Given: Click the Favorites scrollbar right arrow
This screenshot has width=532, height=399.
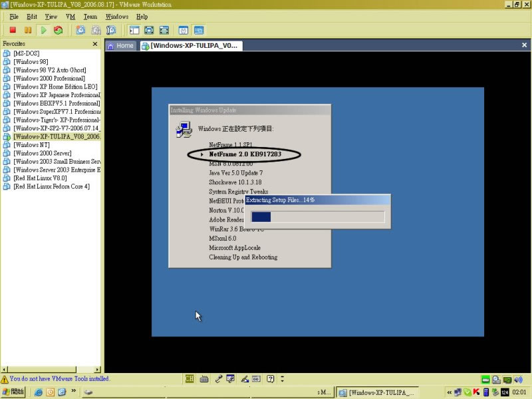Looking at the screenshot, I should point(98,370).
